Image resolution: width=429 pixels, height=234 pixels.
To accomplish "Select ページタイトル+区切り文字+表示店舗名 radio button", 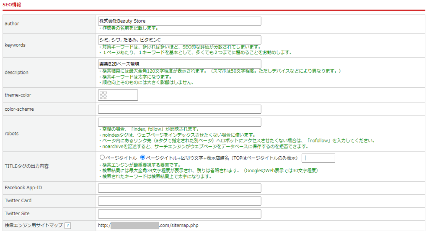I will (x=142, y=158).
